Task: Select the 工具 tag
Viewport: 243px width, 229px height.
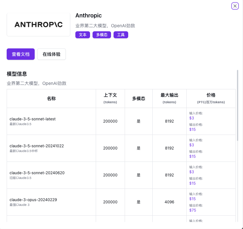Action: pyautogui.click(x=121, y=35)
